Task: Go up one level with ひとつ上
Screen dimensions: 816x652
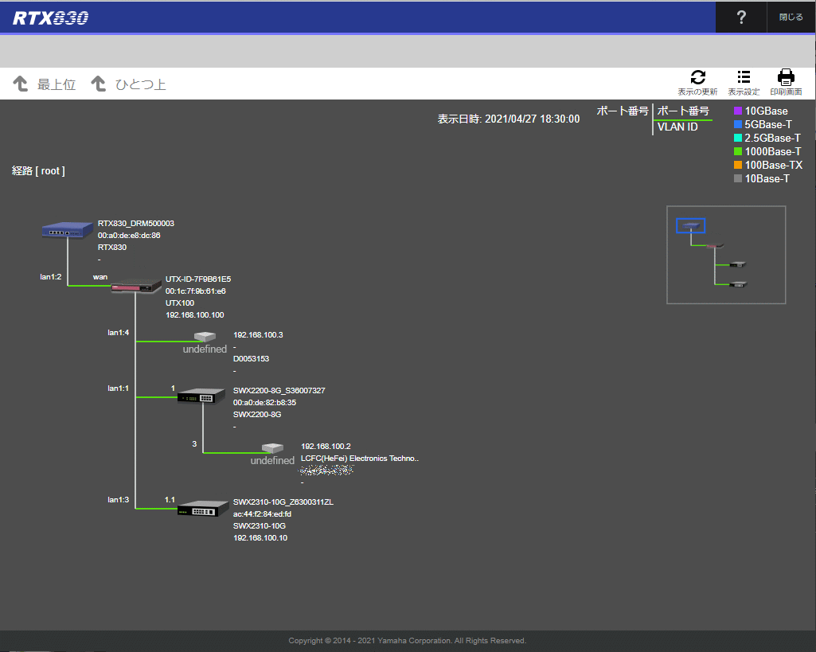Action: pos(129,84)
